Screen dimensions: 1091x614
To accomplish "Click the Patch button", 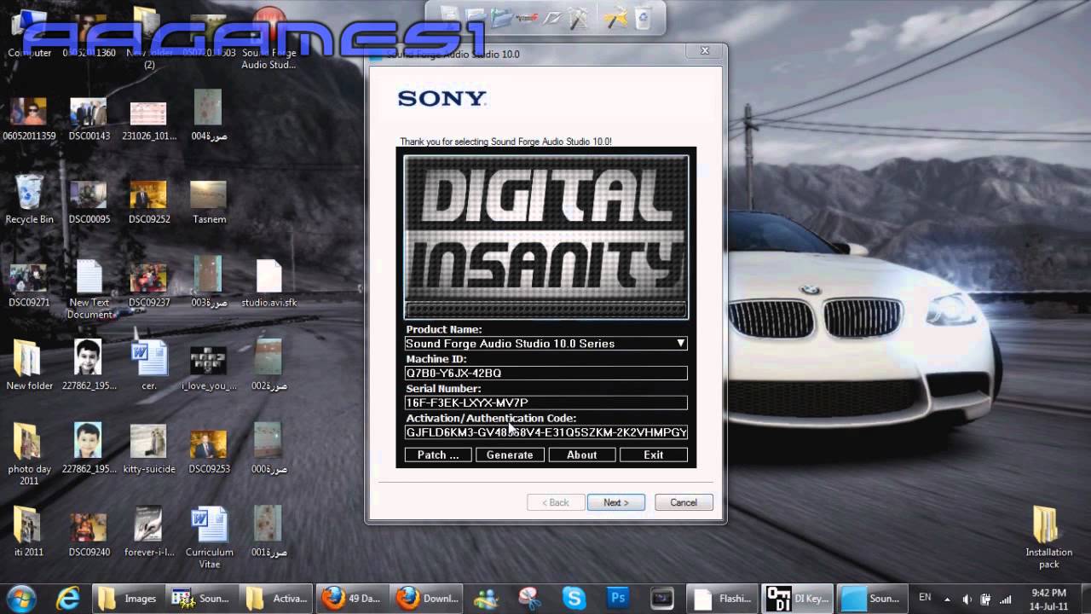I will (x=438, y=455).
